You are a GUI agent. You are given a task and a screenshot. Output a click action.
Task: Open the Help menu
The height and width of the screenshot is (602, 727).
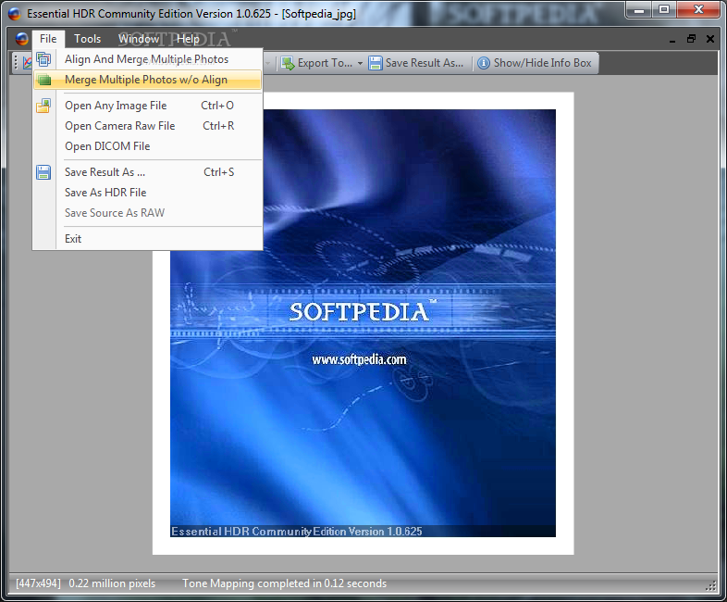click(188, 39)
